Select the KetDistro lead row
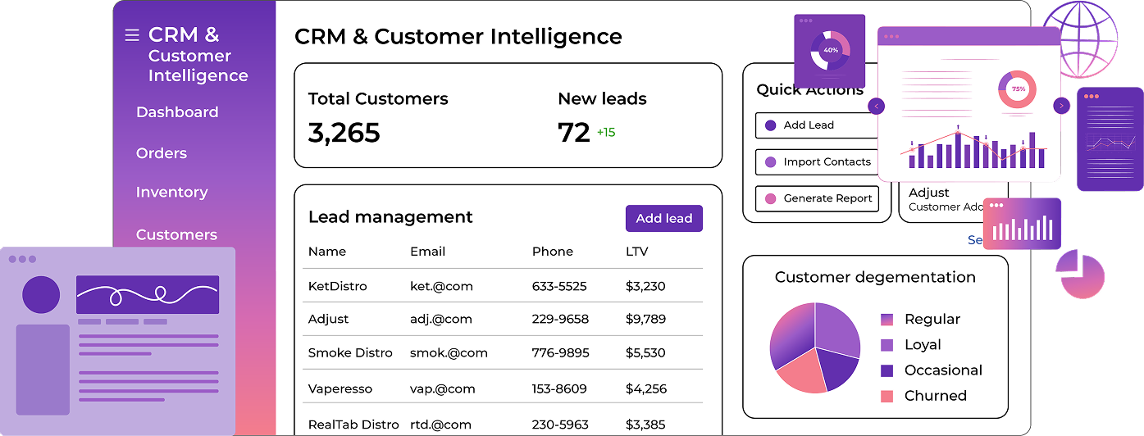 coord(502,286)
